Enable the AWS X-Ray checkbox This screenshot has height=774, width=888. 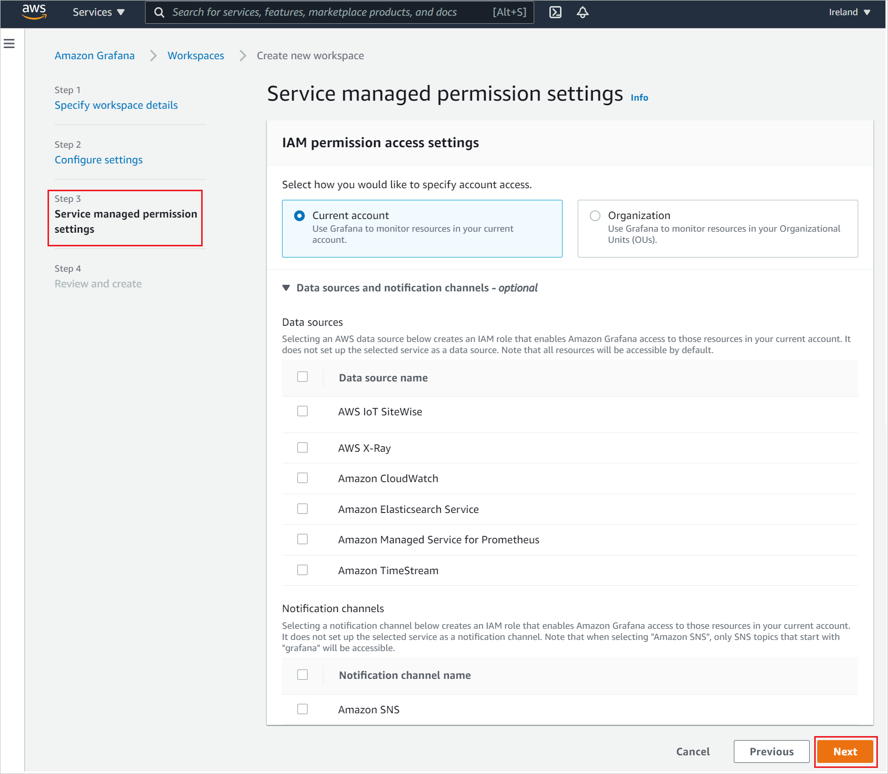pyautogui.click(x=303, y=448)
